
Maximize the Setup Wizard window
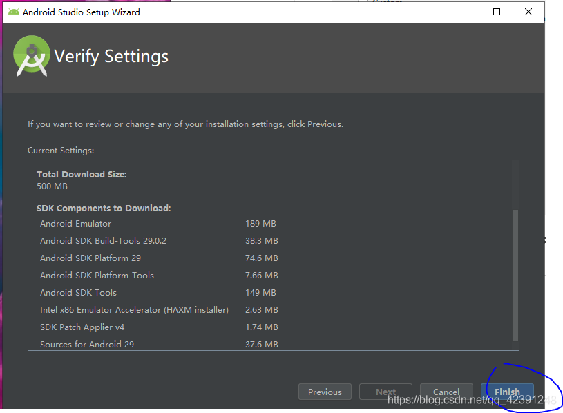496,12
